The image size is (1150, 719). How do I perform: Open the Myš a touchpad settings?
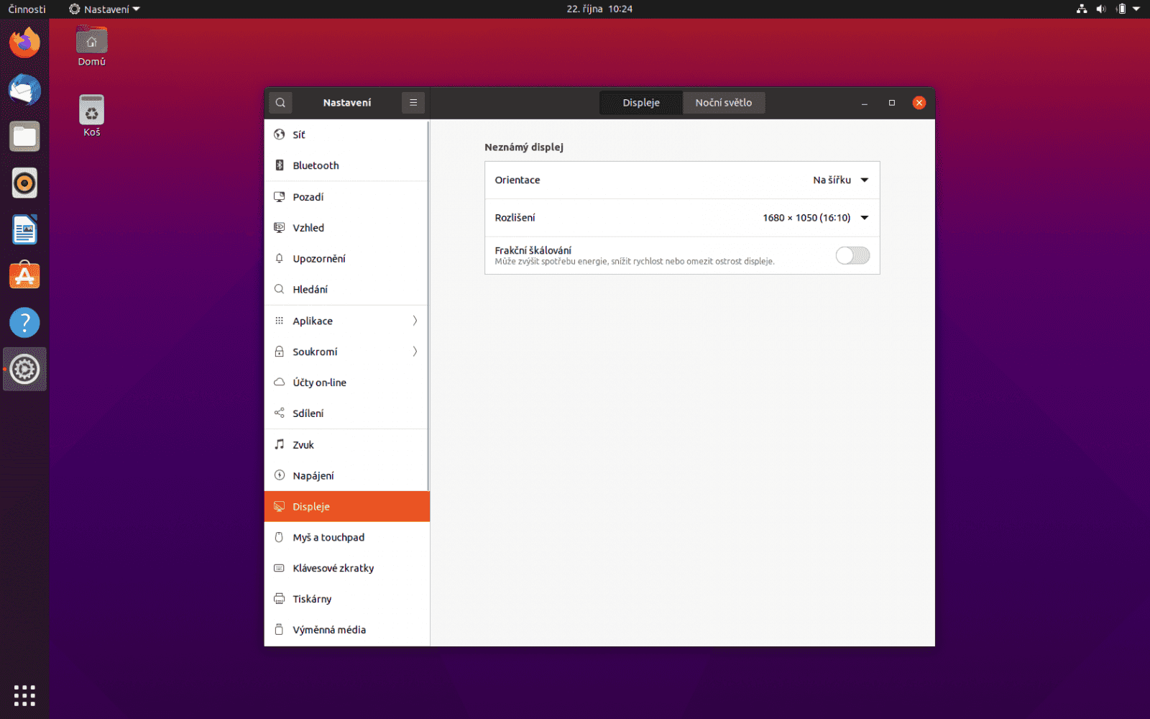(x=328, y=537)
